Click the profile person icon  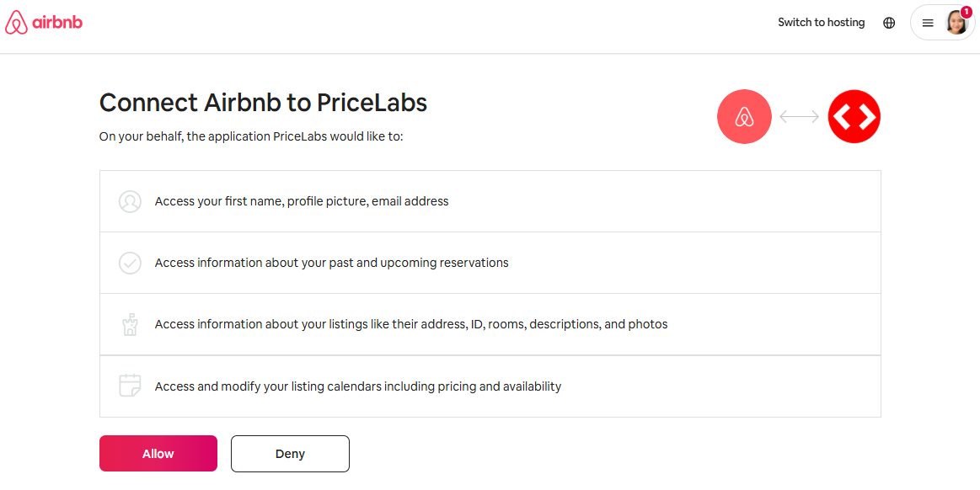(x=130, y=201)
